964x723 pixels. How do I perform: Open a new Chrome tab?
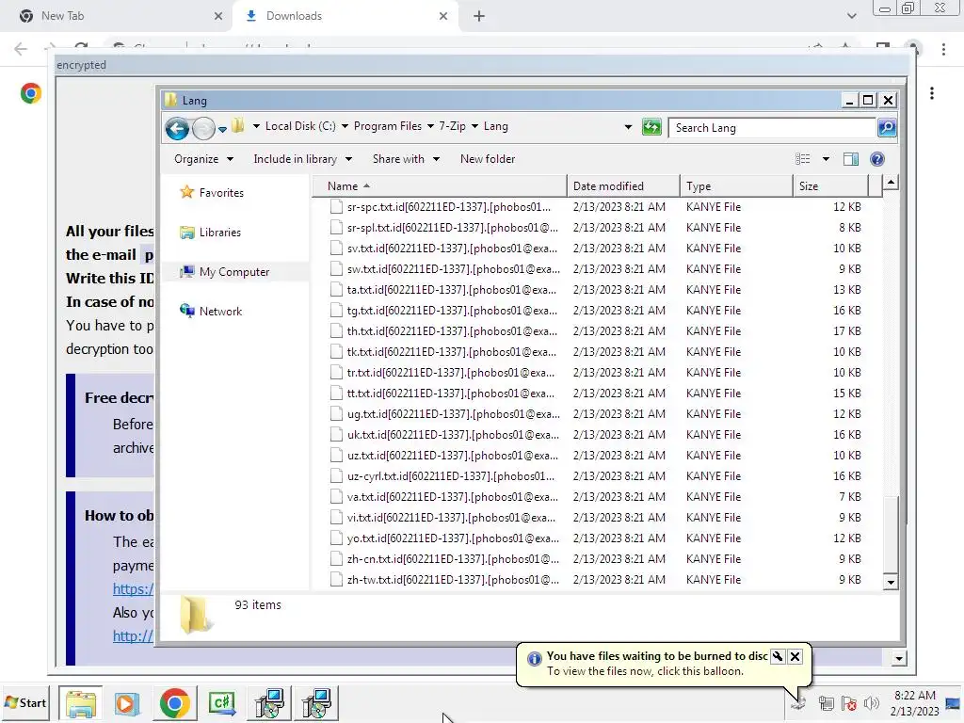click(x=479, y=16)
